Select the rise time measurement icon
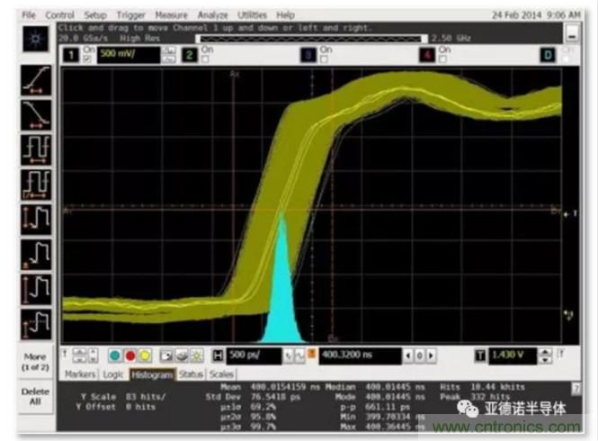This screenshot has width=598, height=441. (x=36, y=84)
